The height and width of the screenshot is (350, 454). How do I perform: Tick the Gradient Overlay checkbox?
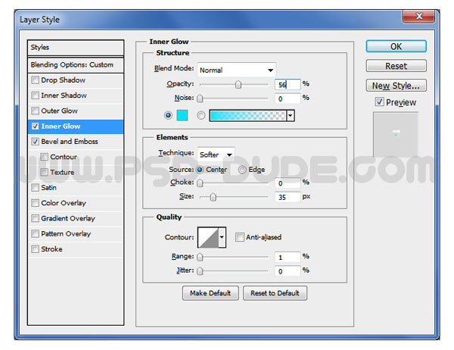tap(35, 218)
